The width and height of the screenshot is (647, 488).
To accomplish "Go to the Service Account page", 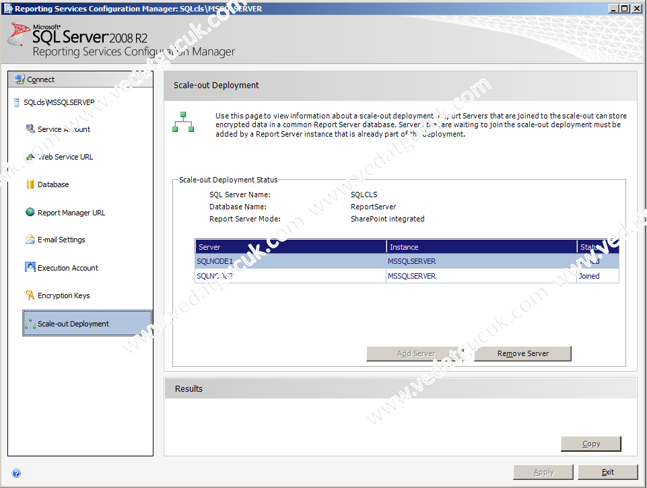I will [64, 129].
